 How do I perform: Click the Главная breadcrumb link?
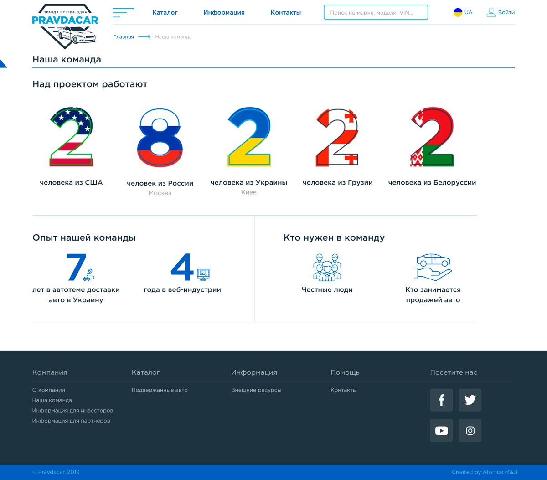pyautogui.click(x=124, y=37)
